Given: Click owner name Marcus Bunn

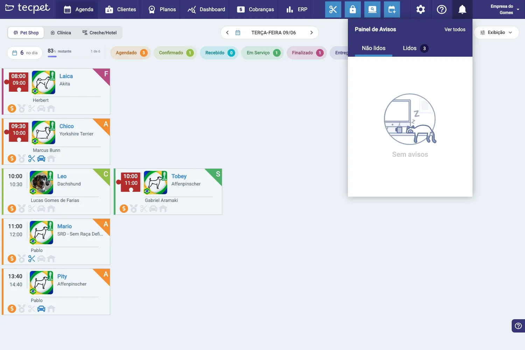Looking at the screenshot, I should 47,150.
